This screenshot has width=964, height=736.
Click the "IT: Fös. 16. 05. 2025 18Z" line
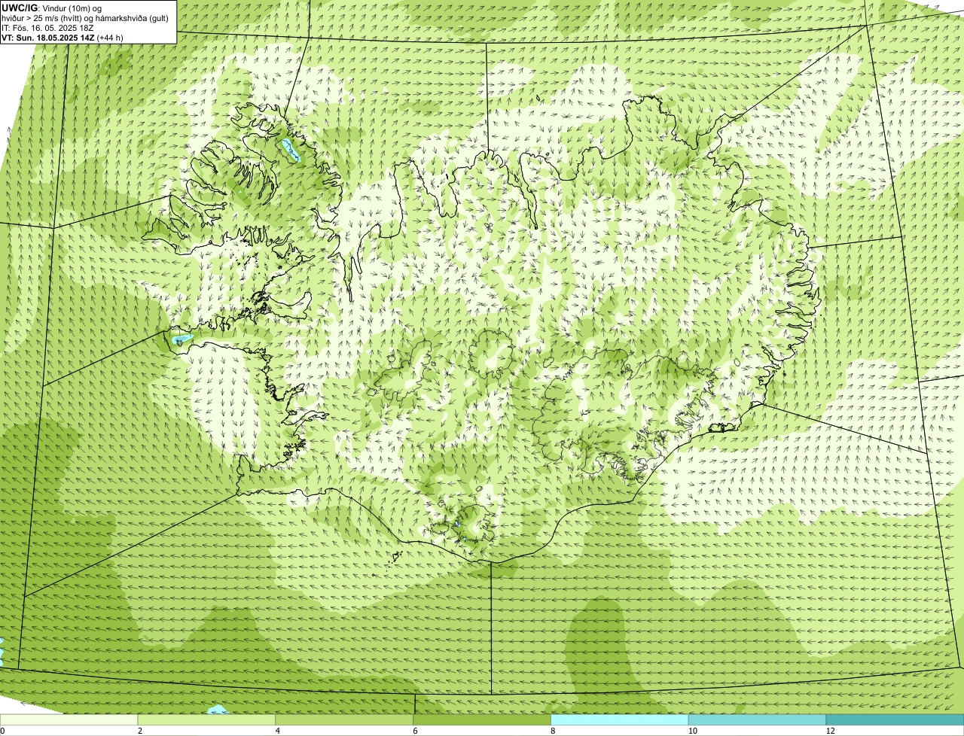tap(47, 28)
